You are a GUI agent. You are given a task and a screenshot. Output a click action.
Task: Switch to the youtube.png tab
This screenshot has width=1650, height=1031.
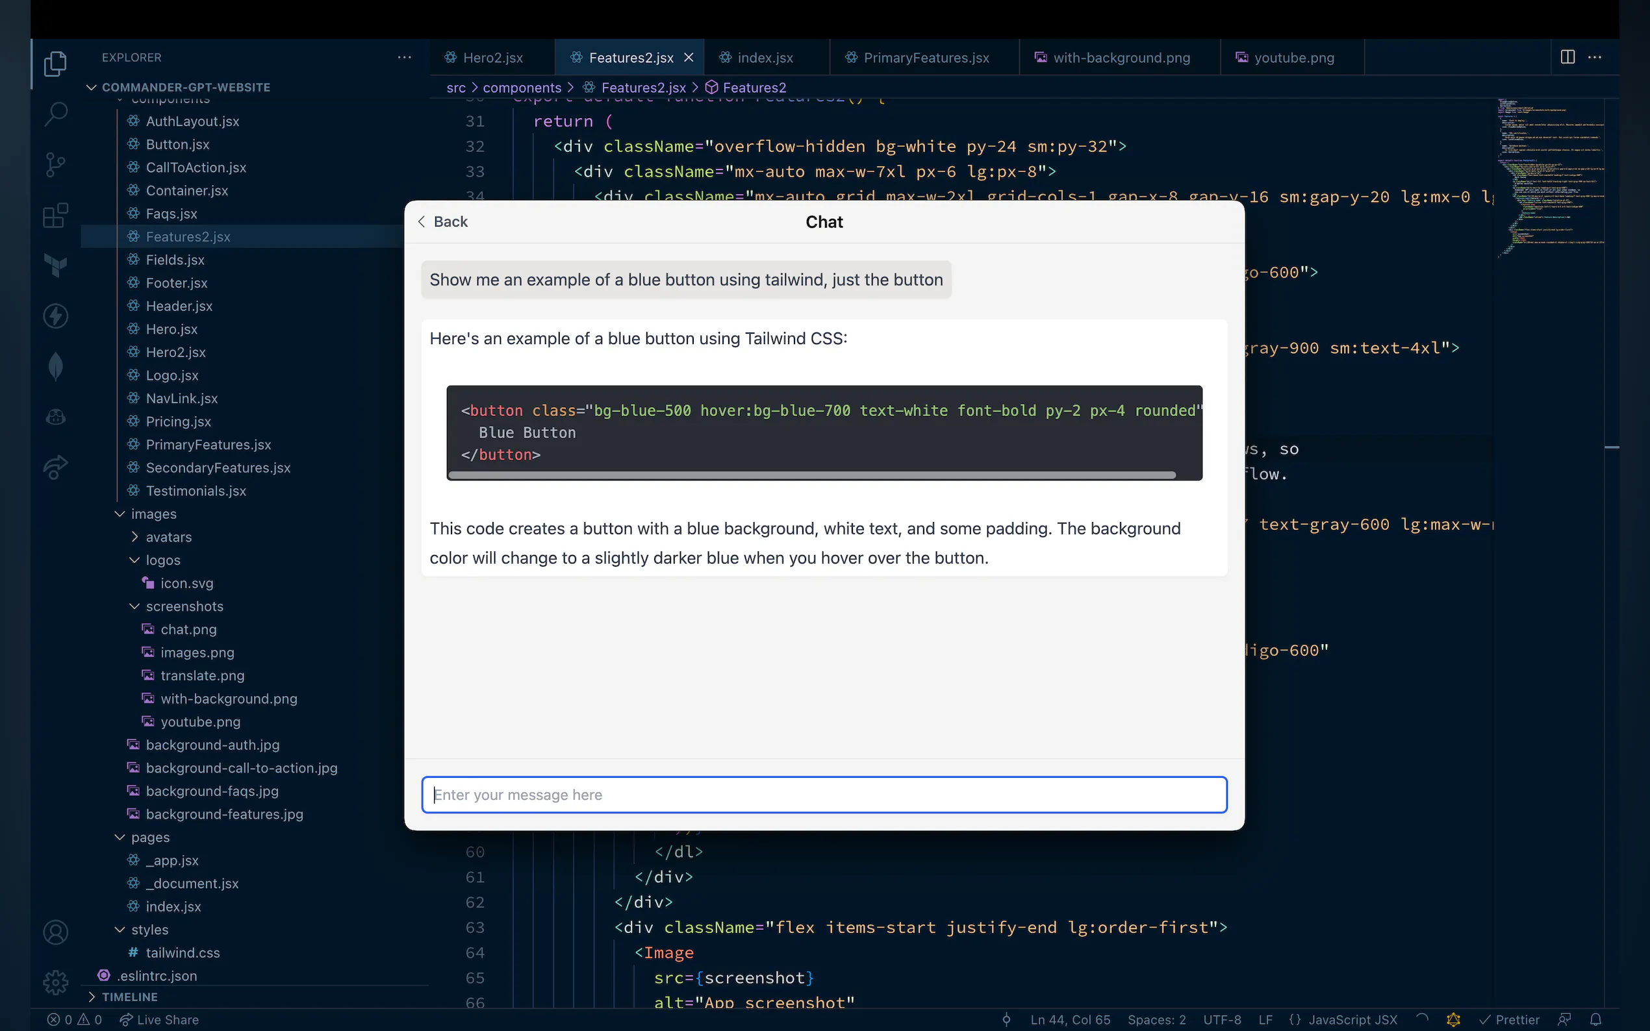(x=1293, y=57)
